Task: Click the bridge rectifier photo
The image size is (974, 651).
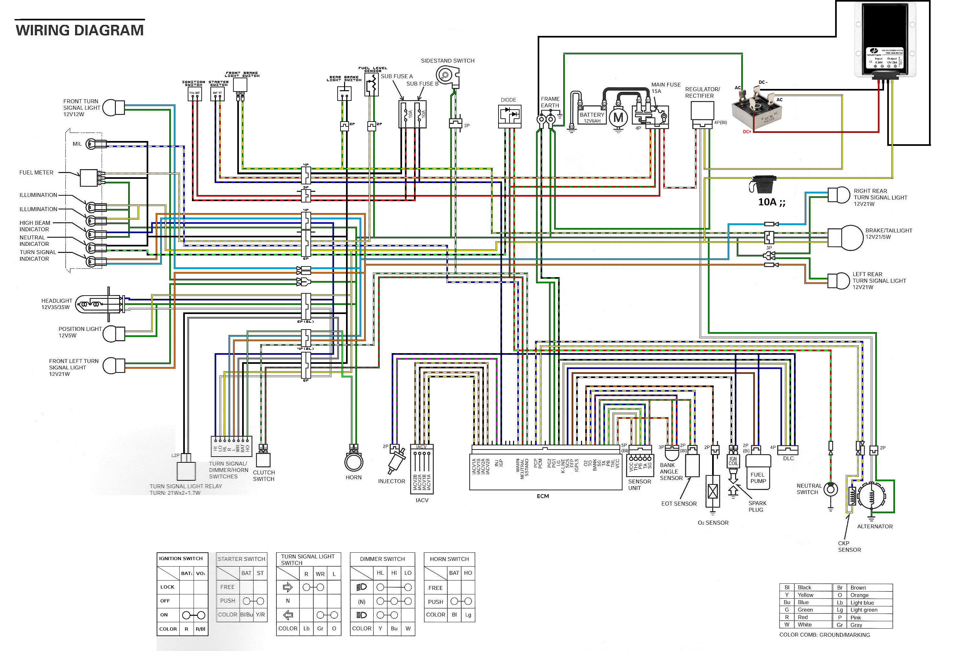Action: [x=756, y=109]
